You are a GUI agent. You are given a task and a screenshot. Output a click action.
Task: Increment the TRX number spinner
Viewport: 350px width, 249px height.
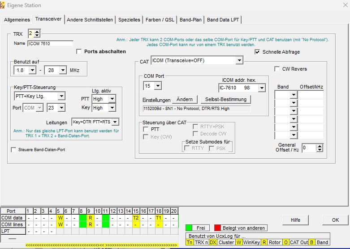(x=37, y=32)
